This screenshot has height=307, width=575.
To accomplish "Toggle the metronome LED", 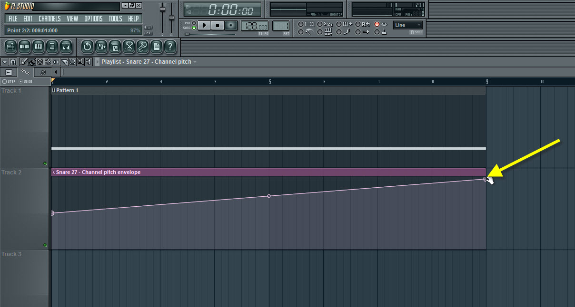I will point(301,32).
